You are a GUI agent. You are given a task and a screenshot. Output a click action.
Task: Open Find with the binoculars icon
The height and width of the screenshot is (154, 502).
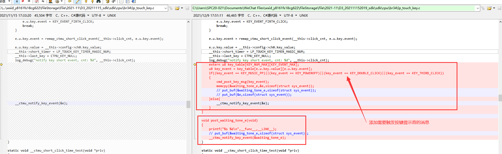(x=99, y=1)
